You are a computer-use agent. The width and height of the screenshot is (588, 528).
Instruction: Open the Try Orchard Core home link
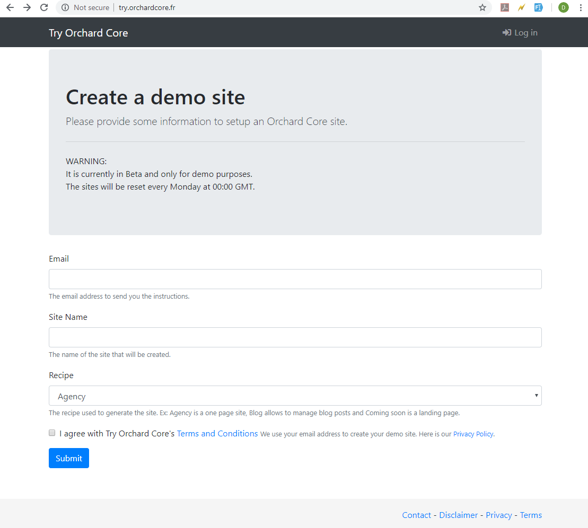pos(88,33)
